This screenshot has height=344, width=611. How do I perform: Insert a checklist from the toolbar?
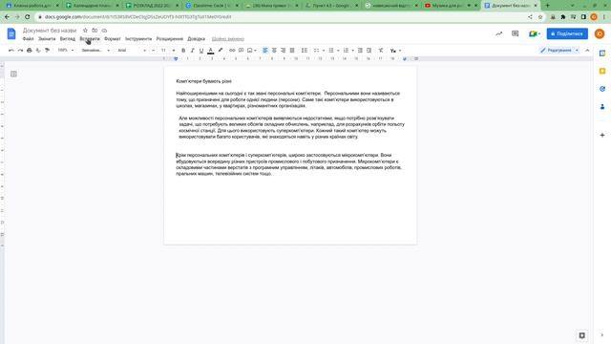click(316, 51)
